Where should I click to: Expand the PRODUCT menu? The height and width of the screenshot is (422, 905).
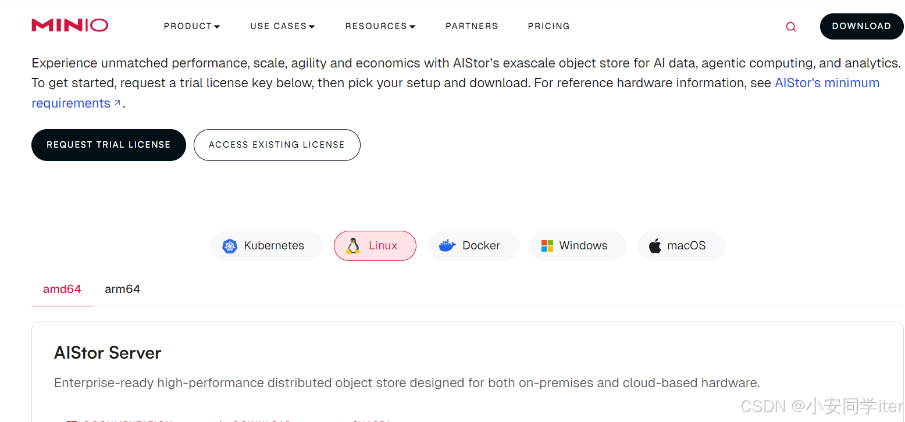pos(192,26)
